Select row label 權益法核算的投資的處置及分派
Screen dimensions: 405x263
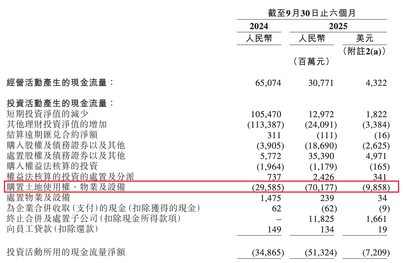click(71, 177)
